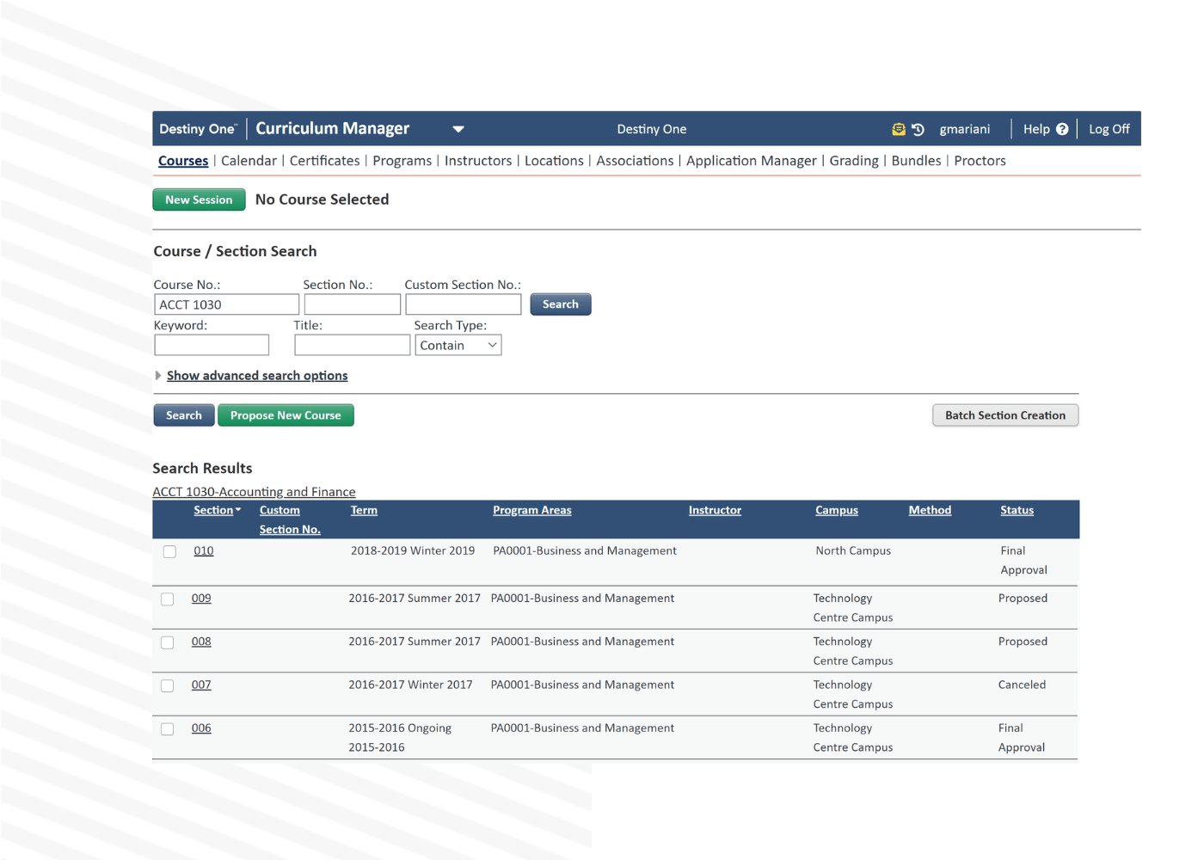Open the Search Type dropdown
The width and height of the screenshot is (1204, 860).
[x=458, y=344]
